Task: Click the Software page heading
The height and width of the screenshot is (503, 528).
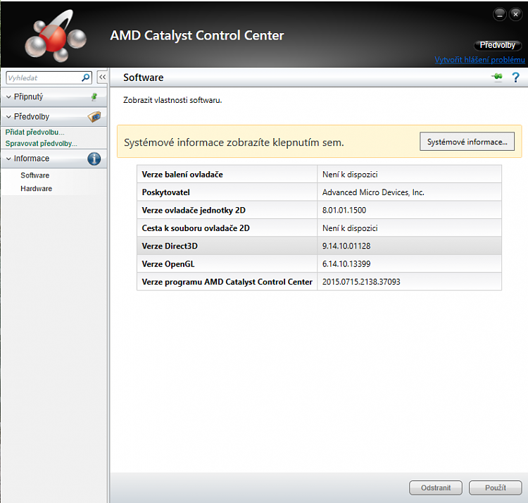Action: [x=144, y=77]
